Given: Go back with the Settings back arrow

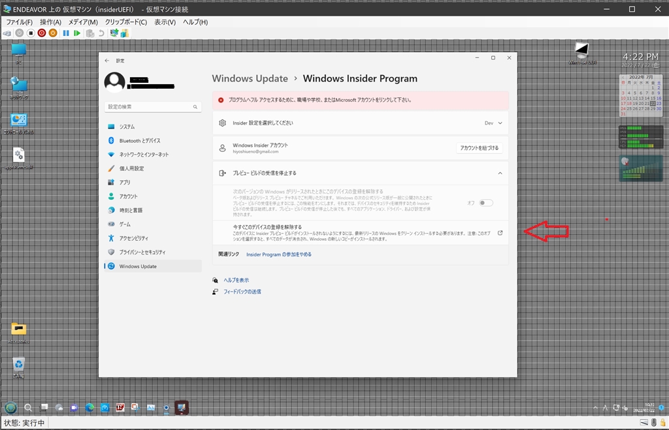Looking at the screenshot, I should 107,61.
